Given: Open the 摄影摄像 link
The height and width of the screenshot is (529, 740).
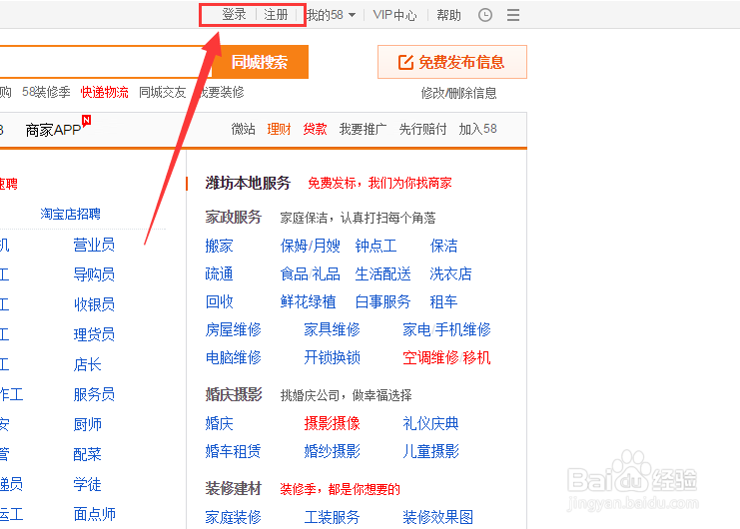Looking at the screenshot, I should coord(332,423).
